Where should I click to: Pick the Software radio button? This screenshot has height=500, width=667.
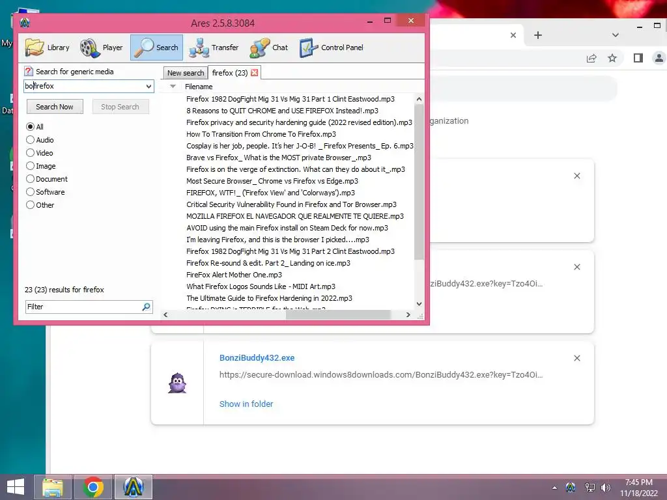click(x=30, y=192)
